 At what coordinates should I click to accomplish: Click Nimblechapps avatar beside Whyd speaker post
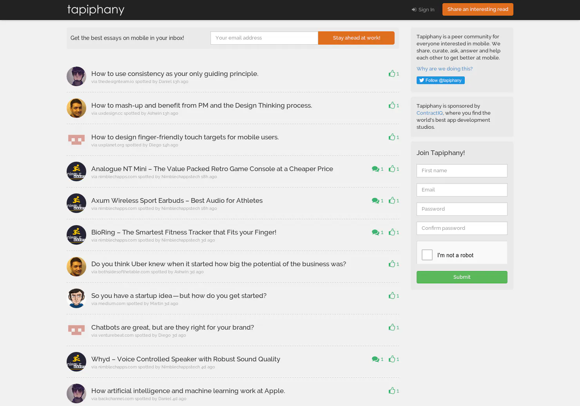click(76, 362)
